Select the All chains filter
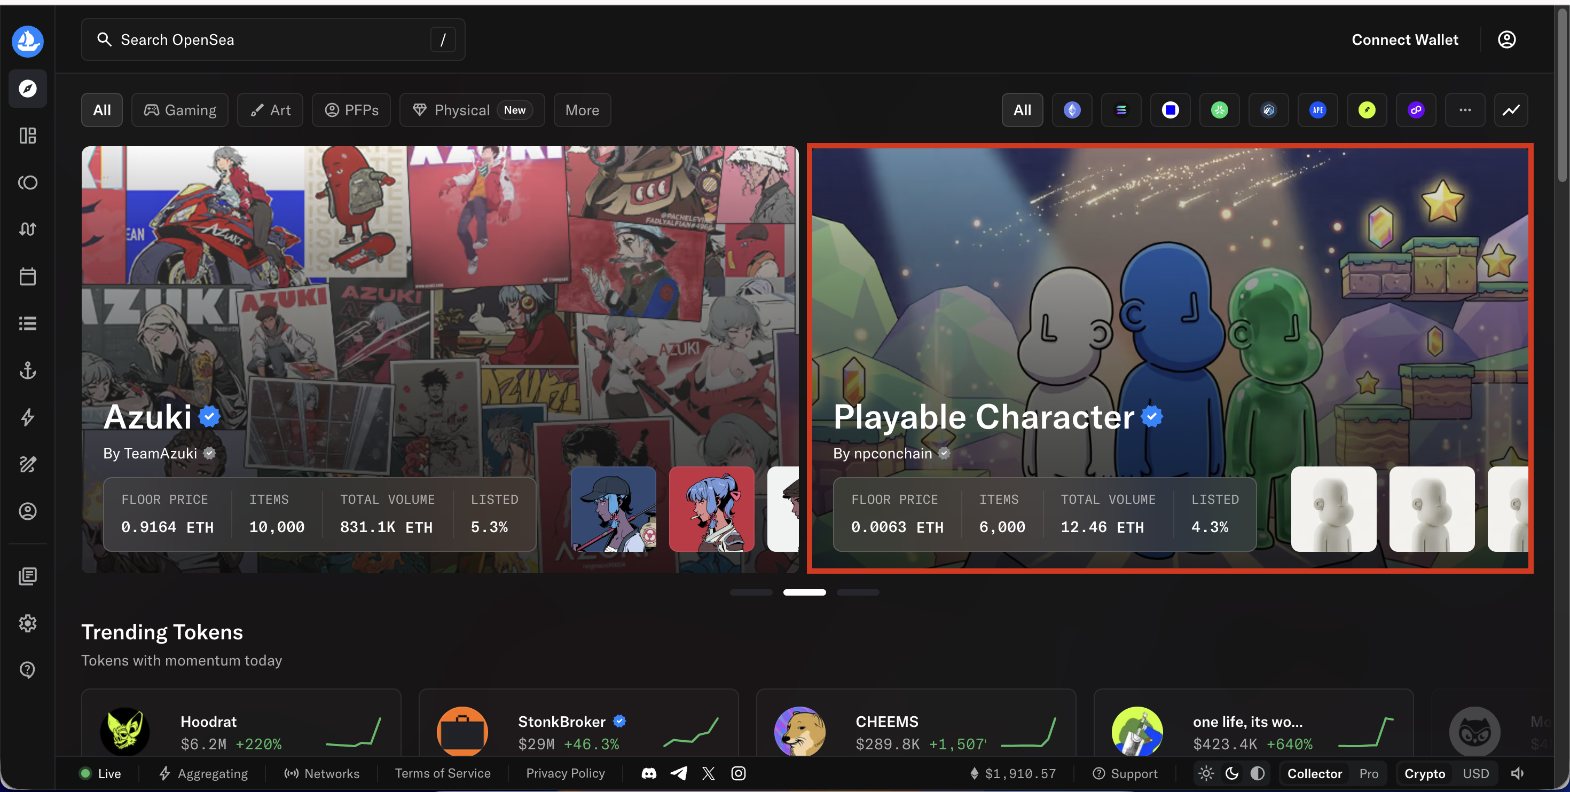This screenshot has width=1570, height=792. [x=1022, y=109]
